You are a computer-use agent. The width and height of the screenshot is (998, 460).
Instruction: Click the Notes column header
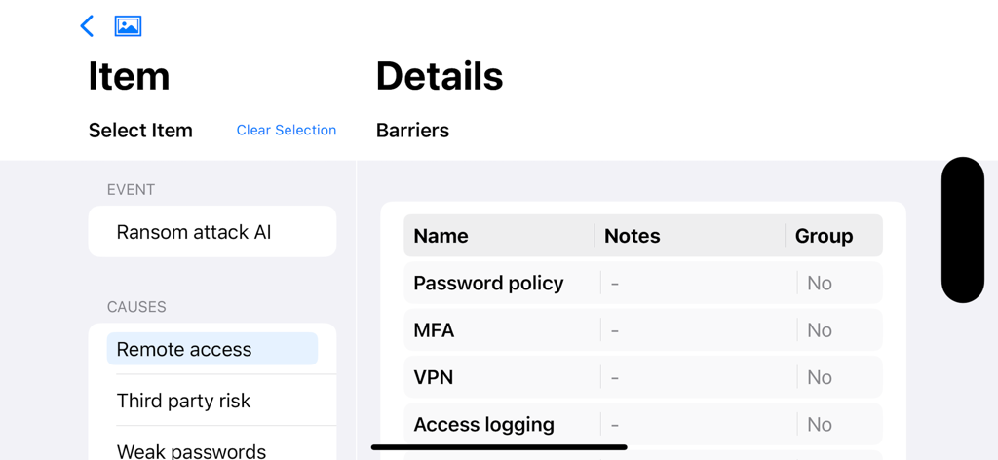[632, 236]
